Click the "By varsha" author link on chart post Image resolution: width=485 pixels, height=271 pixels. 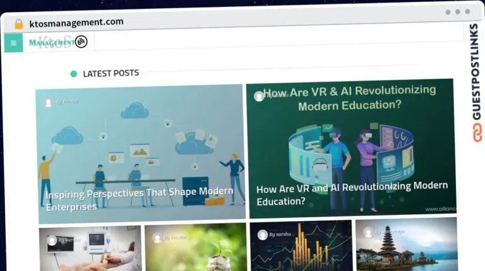[x=280, y=234]
